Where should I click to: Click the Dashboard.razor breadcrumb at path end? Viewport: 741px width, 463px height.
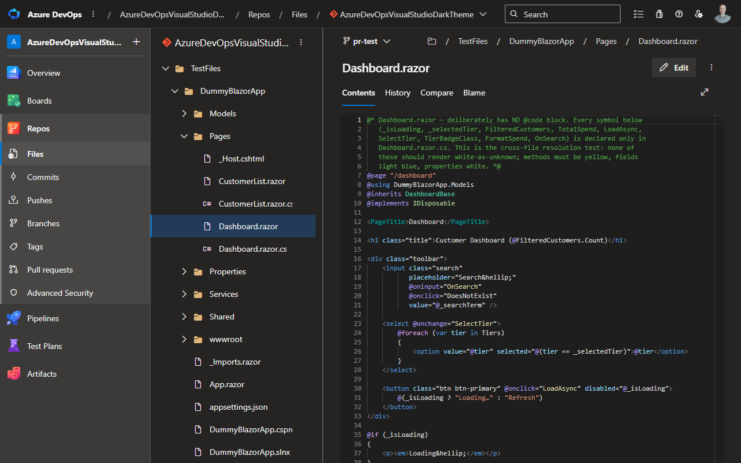667,42
